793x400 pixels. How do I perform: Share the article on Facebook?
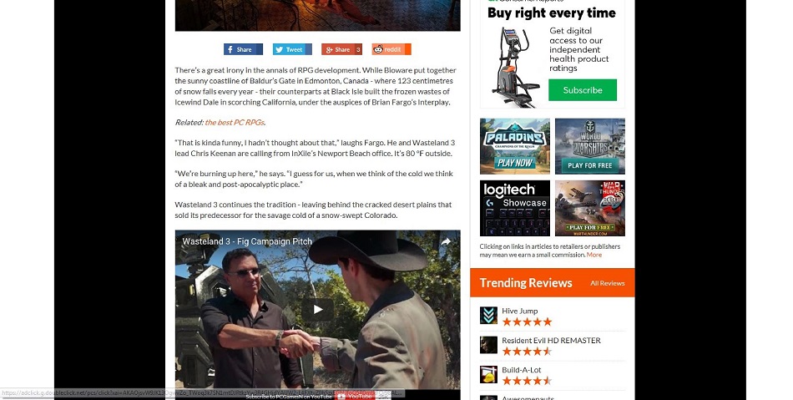[x=243, y=49]
